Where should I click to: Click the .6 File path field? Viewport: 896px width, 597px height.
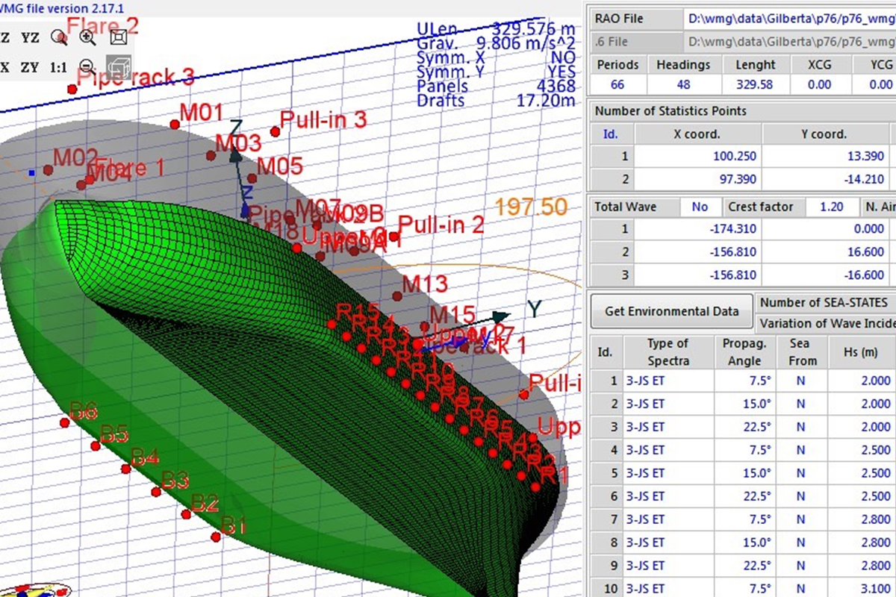(790, 42)
